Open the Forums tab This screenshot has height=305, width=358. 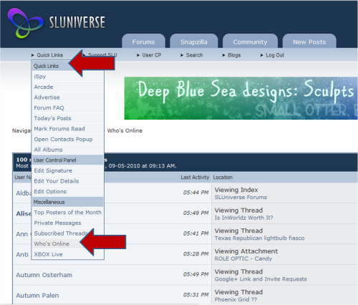[x=143, y=41]
